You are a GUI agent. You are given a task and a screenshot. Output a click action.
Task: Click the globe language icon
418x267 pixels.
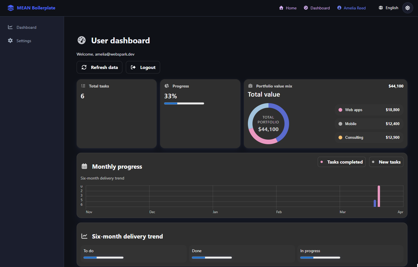click(381, 8)
